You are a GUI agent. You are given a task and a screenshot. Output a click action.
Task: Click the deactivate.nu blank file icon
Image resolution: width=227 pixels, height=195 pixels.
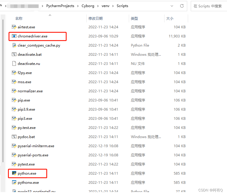coord(14,63)
